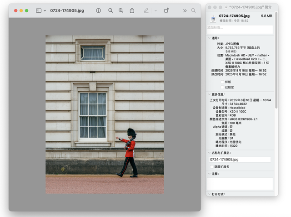Viewport: 291px width, 217px height.
Task: Click the device model value X2D II 100C
Action: pyautogui.click(x=238, y=112)
